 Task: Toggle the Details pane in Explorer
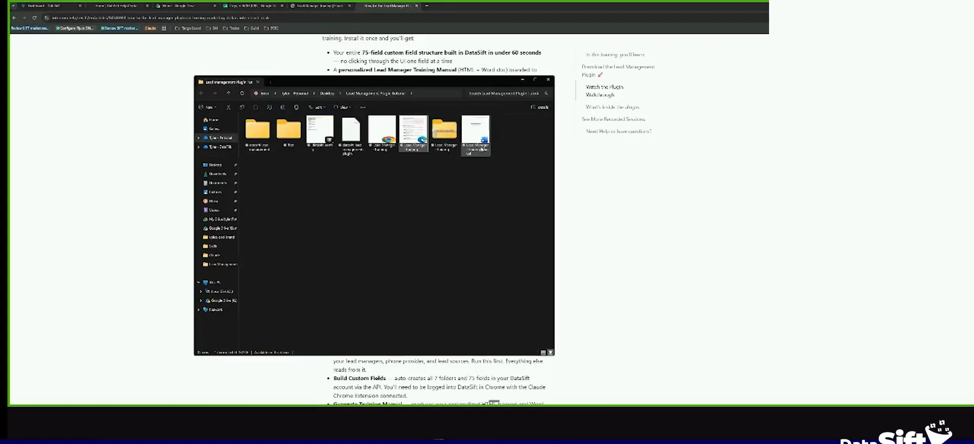tap(540, 107)
